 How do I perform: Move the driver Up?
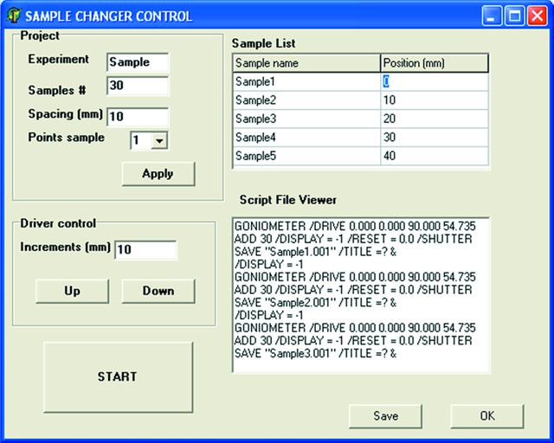(73, 291)
